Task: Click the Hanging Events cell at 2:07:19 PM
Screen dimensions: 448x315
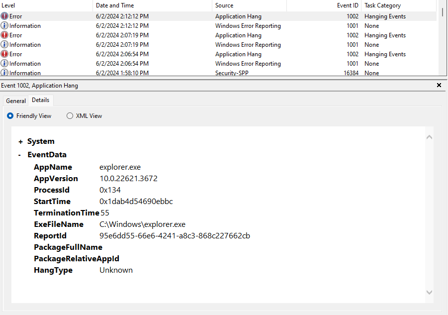Action: (385, 35)
